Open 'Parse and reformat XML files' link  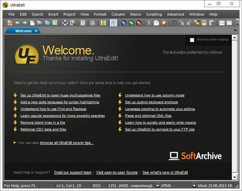148,116
